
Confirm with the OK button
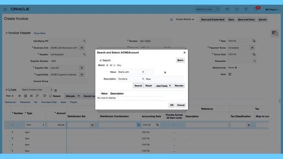(x=172, y=105)
